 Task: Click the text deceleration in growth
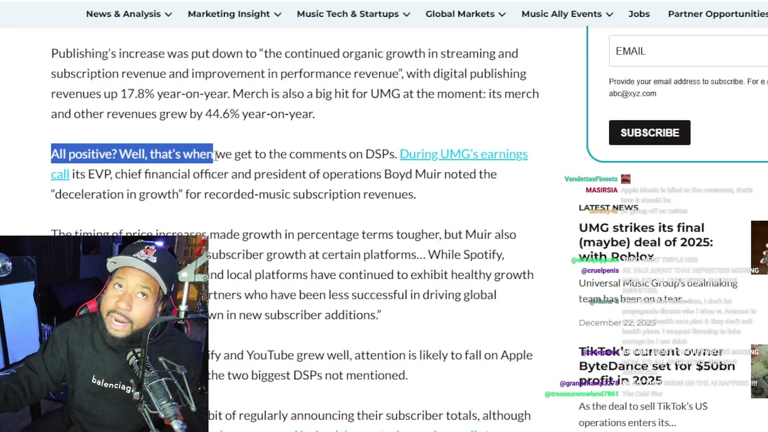[117, 194]
